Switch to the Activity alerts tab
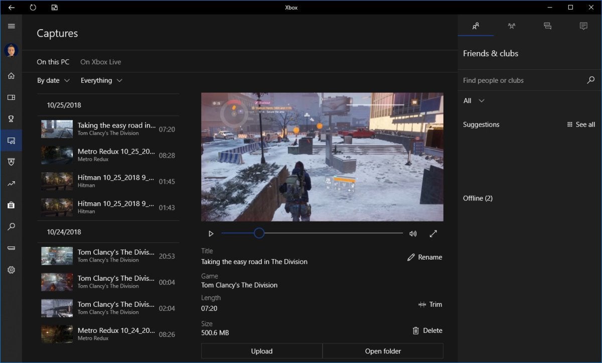This screenshot has width=602, height=363. coord(583,26)
